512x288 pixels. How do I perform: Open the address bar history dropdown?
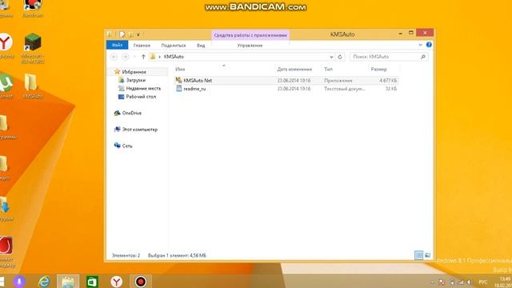click(x=331, y=57)
